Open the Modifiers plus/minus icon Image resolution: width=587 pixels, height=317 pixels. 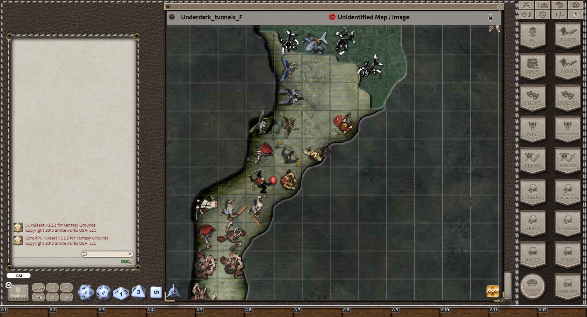[559, 15]
